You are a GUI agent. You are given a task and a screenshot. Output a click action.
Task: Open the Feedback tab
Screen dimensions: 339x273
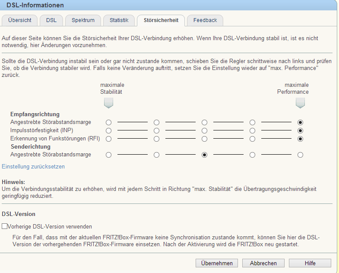(205, 20)
